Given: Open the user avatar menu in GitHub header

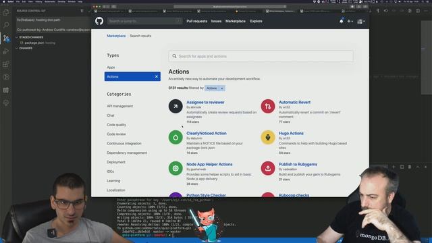Looking at the screenshot, I should [x=361, y=21].
